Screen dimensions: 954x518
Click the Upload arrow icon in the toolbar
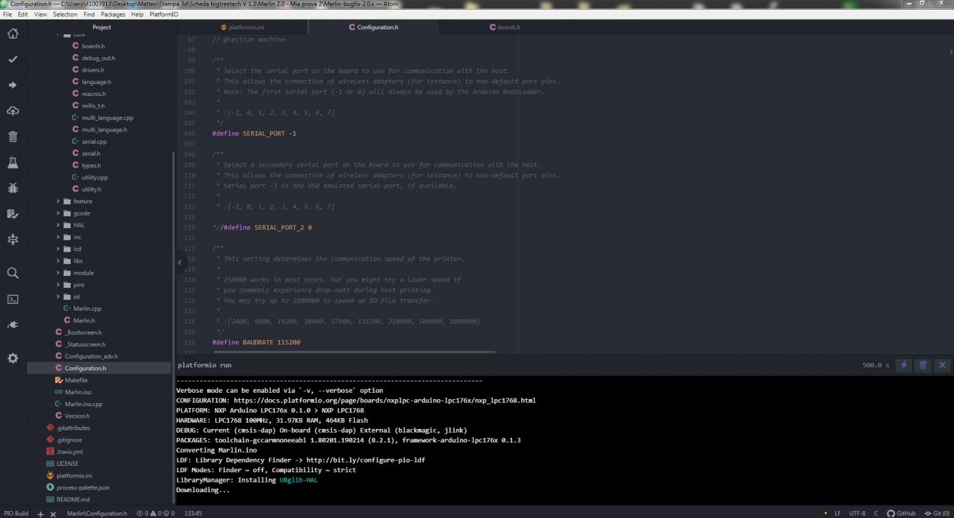coord(13,85)
